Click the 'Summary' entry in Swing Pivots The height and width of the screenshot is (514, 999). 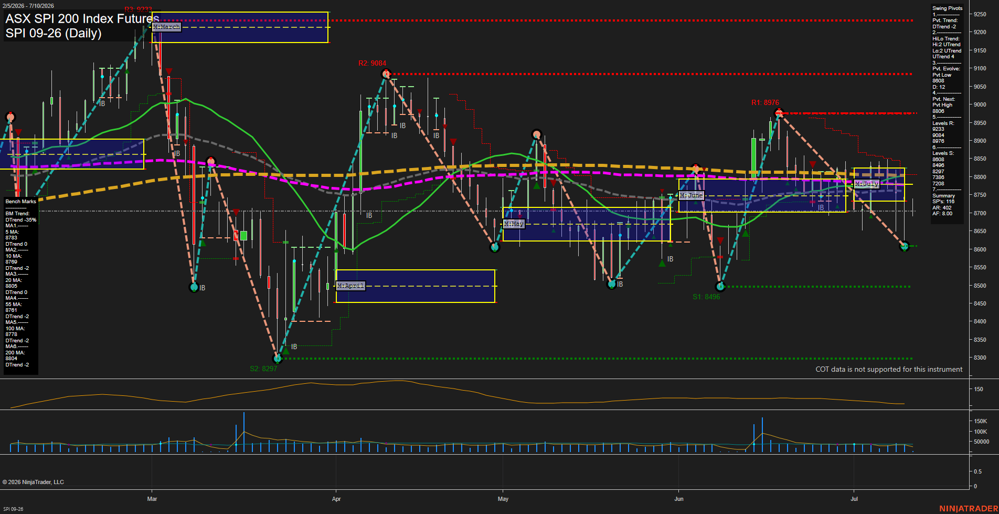(944, 196)
